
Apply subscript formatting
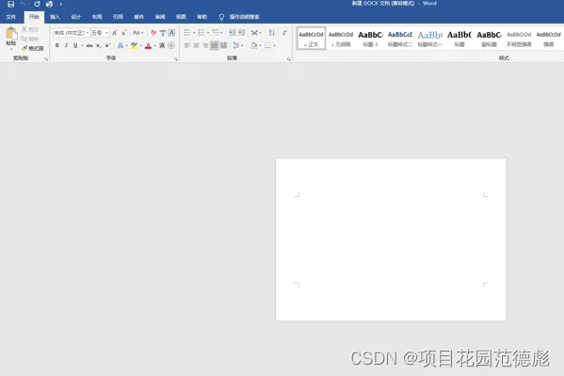point(99,45)
